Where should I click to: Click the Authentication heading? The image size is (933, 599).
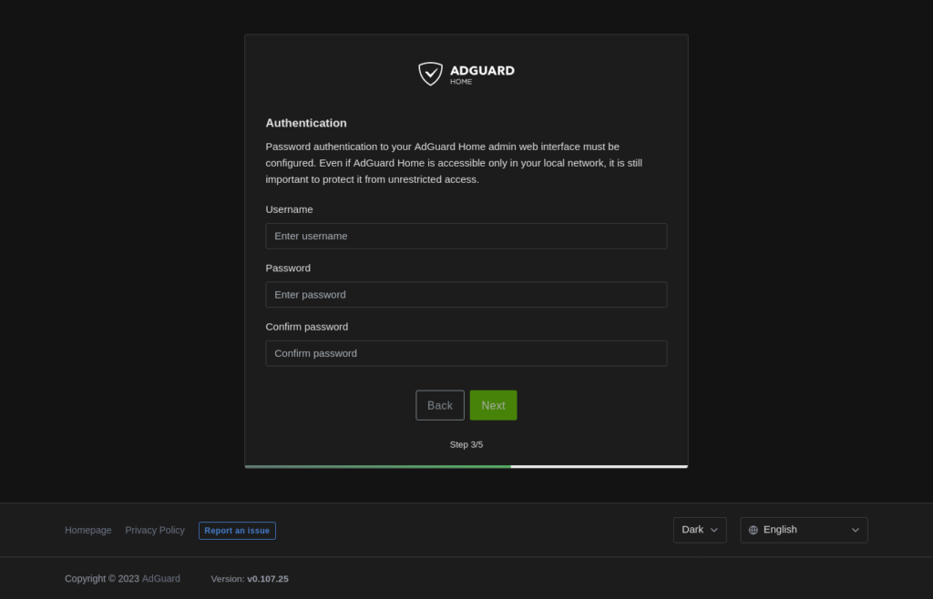click(306, 123)
